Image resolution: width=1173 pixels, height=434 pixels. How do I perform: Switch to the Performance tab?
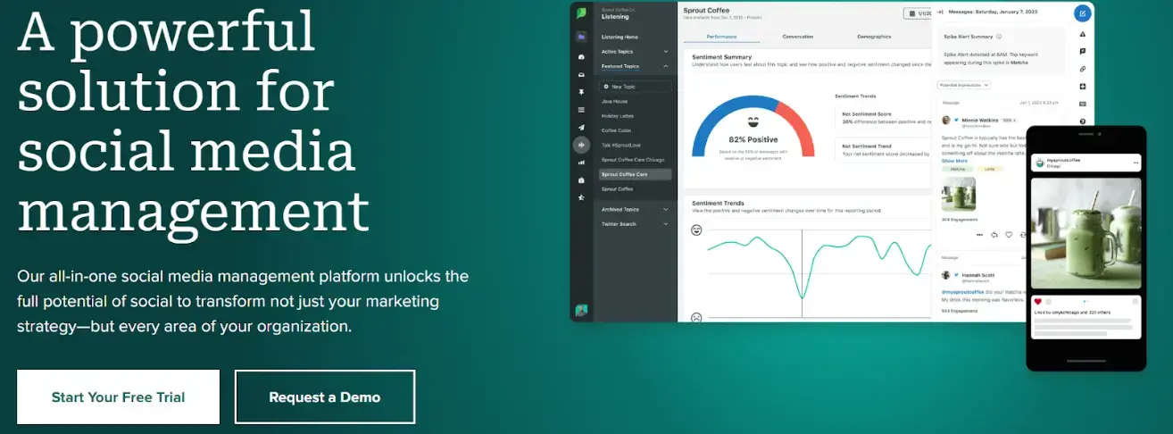[721, 37]
